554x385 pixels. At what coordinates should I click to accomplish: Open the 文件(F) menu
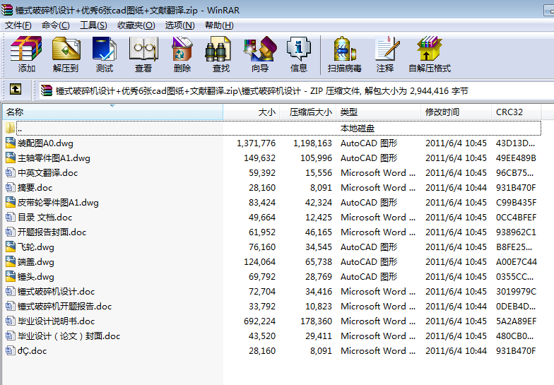(x=18, y=25)
